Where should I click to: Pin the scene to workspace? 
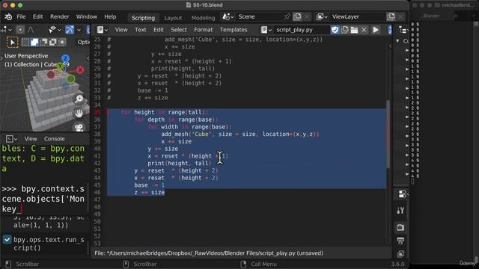point(287,16)
